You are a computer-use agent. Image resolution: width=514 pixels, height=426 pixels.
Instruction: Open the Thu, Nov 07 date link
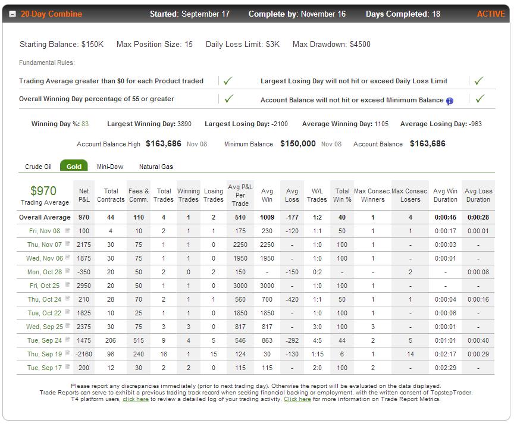tap(45, 245)
